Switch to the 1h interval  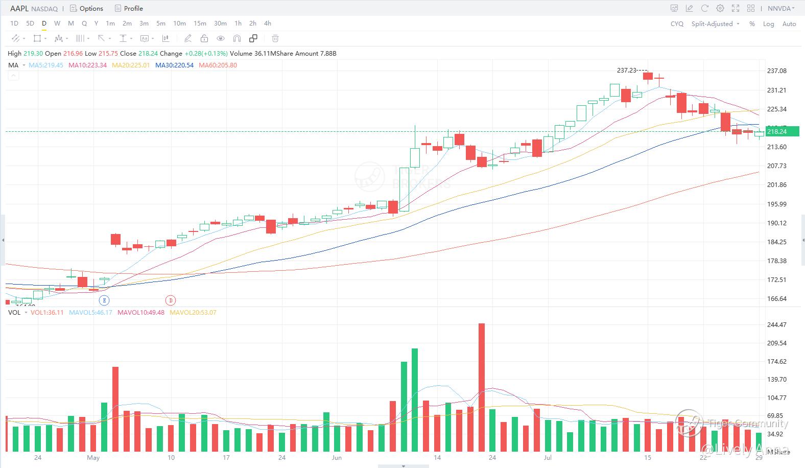[238, 24]
